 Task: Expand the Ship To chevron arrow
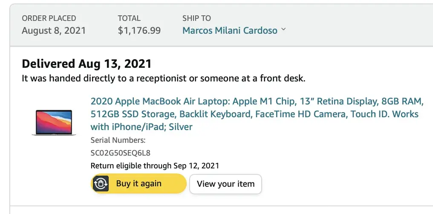coord(284,30)
